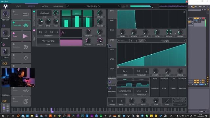Select the Reverb cube icon
Viewport: 210px width, 118px height.
point(26,101)
